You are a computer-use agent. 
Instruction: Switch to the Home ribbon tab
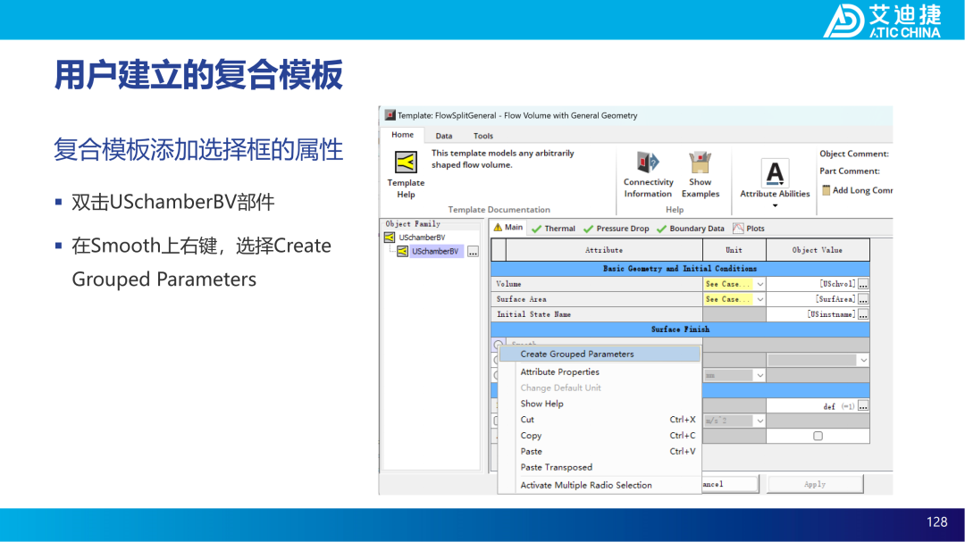click(x=402, y=135)
